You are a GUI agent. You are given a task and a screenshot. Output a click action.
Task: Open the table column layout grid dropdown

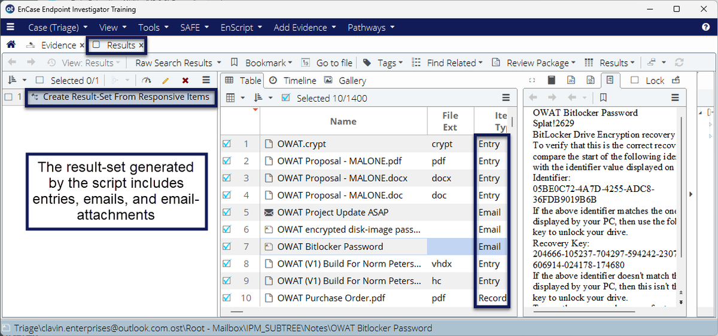pyautogui.click(x=236, y=98)
